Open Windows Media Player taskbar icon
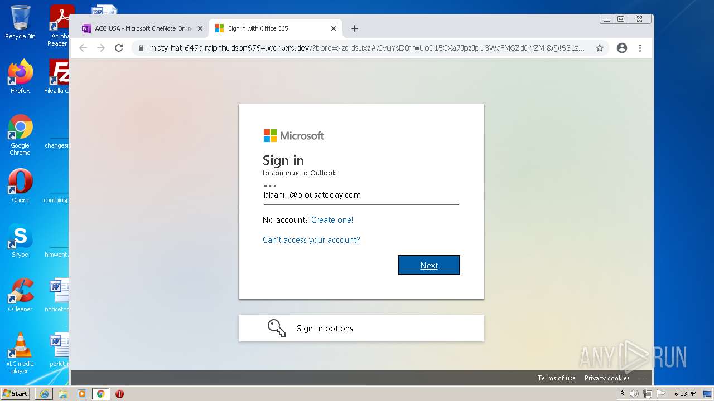714x401 pixels. [x=82, y=394]
